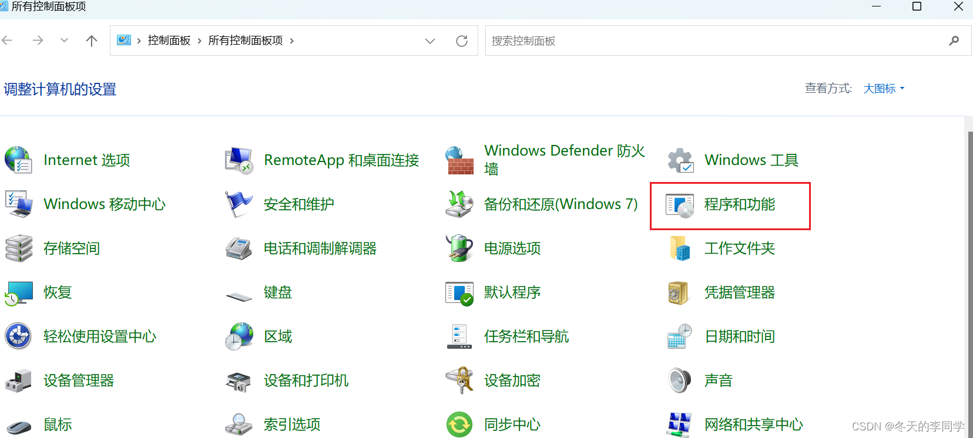This screenshot has height=438, width=973.
Task: Click the 查看方式 label text
Action: 828,89
